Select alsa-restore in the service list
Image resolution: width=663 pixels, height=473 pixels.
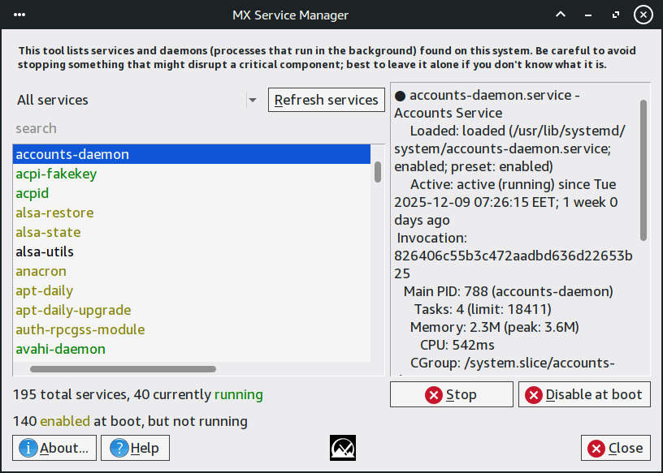pos(54,213)
